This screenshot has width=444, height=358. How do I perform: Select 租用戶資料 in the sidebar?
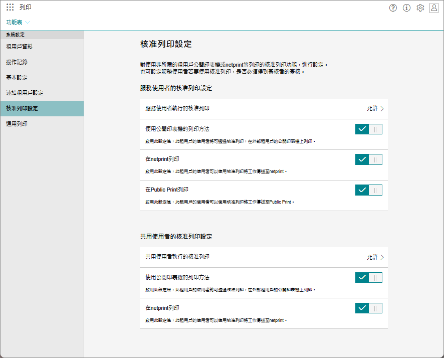click(x=20, y=47)
